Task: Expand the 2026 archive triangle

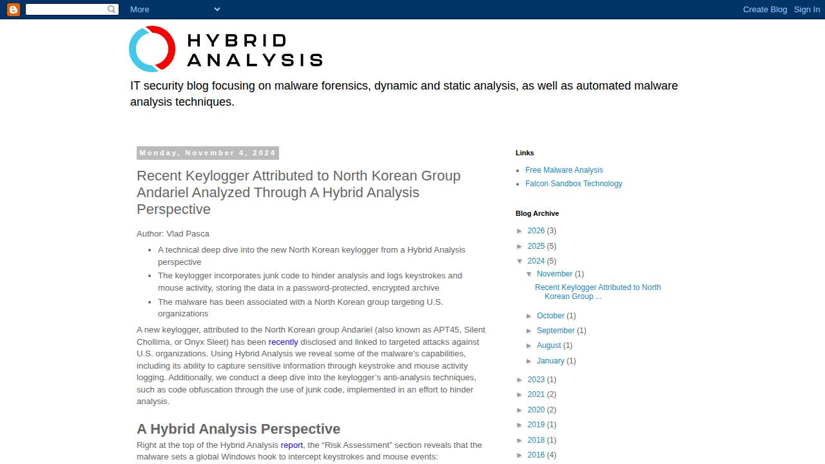Action: [x=520, y=231]
